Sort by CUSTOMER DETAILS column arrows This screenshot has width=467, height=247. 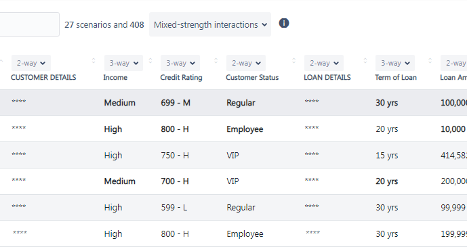click(x=94, y=61)
